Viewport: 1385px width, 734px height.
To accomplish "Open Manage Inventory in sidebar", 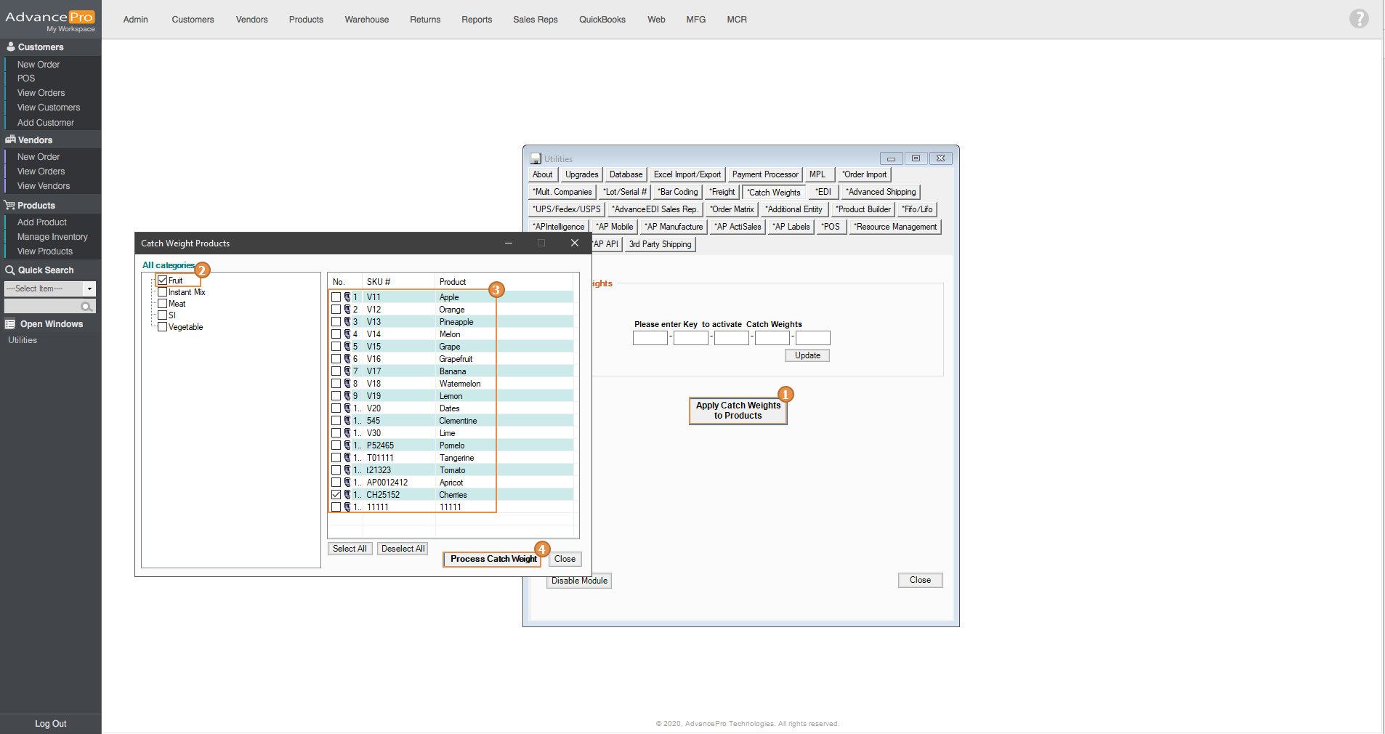I will (x=52, y=237).
